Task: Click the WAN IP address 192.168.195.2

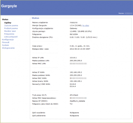Action: click(x=76, y=72)
